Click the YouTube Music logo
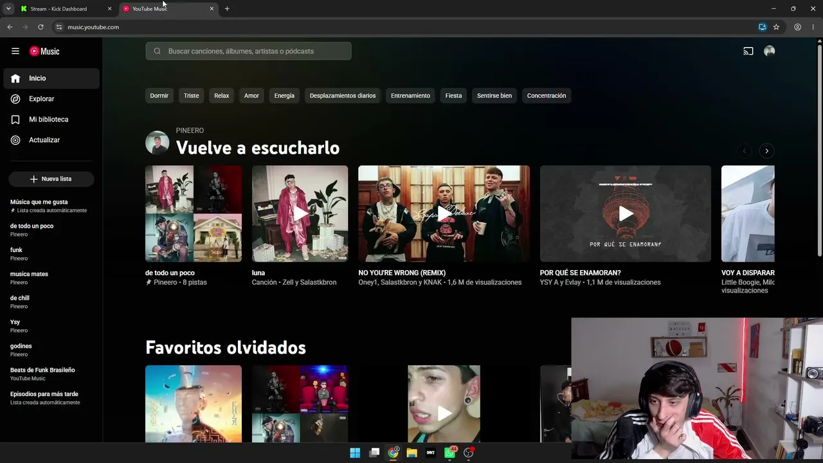This screenshot has width=823, height=463. [44, 51]
